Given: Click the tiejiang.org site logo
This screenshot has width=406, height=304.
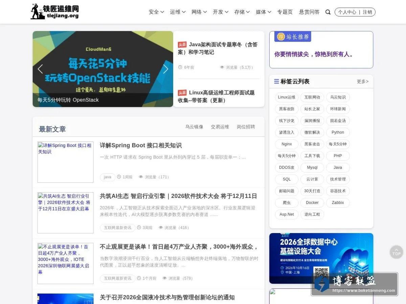Looking at the screenshot, I should (x=55, y=12).
